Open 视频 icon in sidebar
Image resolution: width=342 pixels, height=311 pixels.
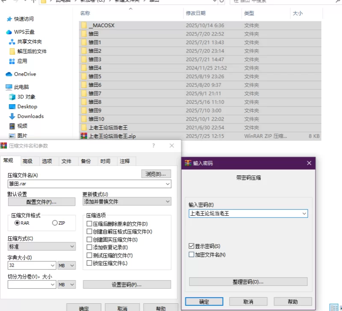(12, 126)
